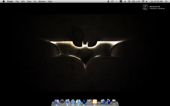The height and width of the screenshot is (106, 170).
Task: Open the battery status menu
Action: pos(133,1)
